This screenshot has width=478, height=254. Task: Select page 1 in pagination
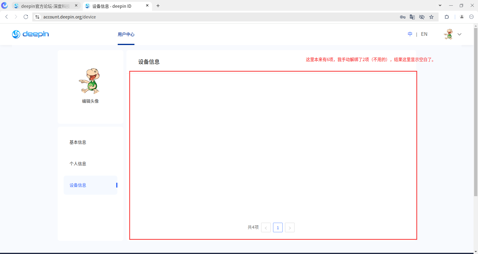(x=278, y=227)
